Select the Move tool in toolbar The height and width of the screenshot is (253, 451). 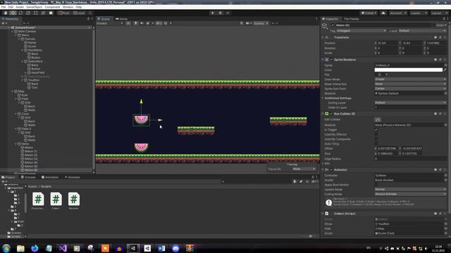click(13, 13)
